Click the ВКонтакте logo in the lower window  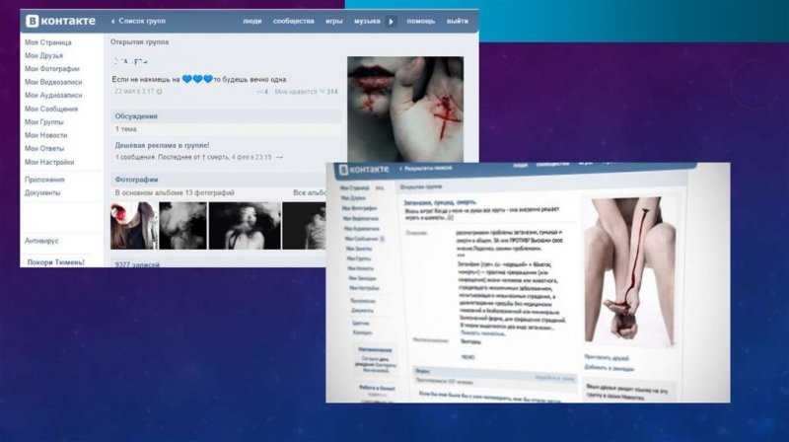click(364, 169)
